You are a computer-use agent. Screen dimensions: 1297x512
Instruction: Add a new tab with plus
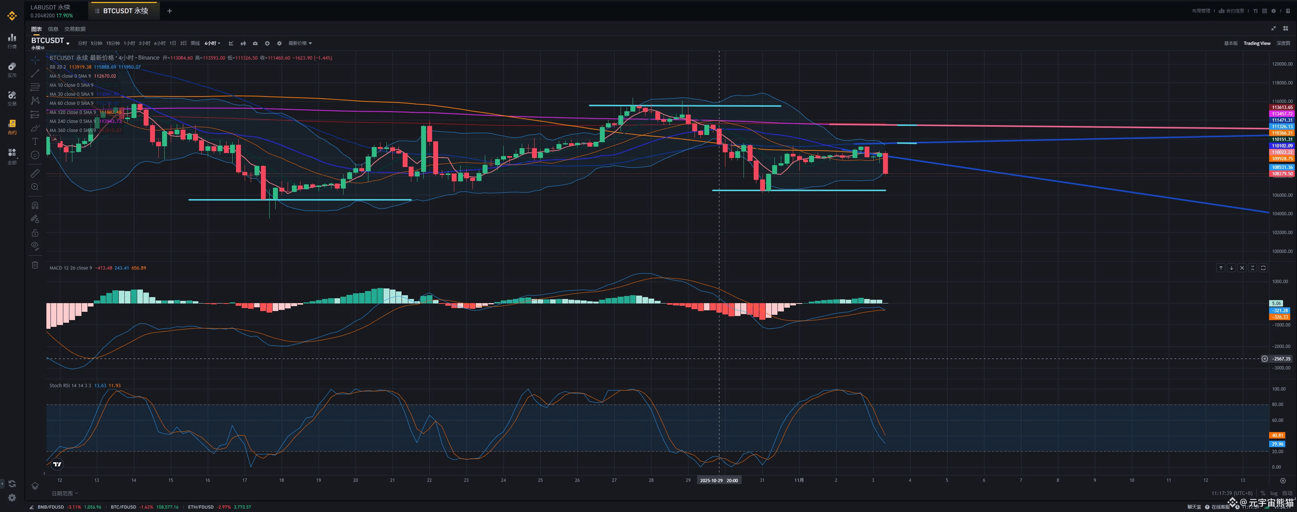170,11
